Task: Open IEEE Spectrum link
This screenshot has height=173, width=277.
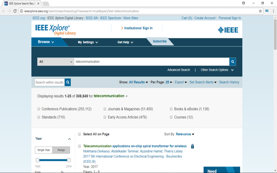Action: (111, 18)
